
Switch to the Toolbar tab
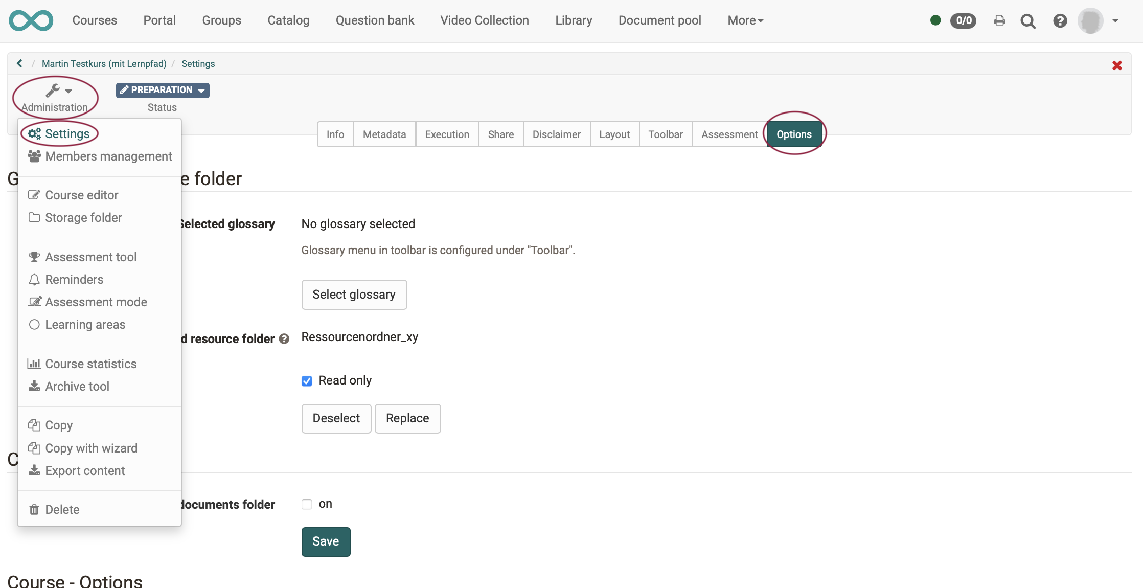click(x=665, y=134)
